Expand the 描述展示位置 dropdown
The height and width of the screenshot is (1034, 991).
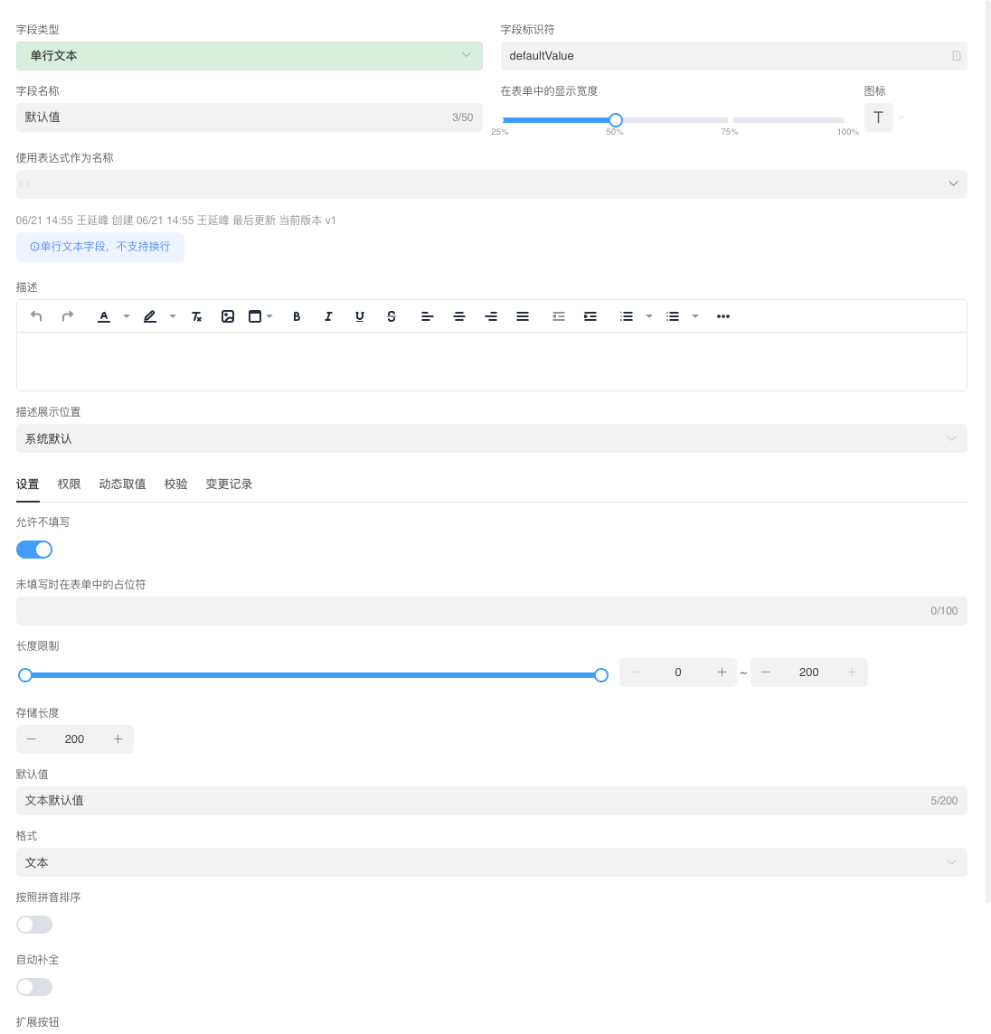491,438
